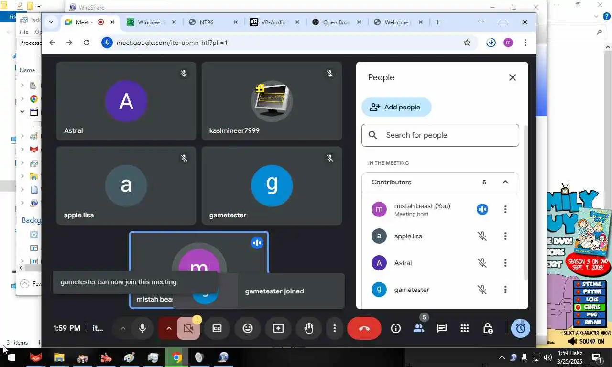Toggle closed captions button
The image size is (612, 367).
click(x=217, y=328)
